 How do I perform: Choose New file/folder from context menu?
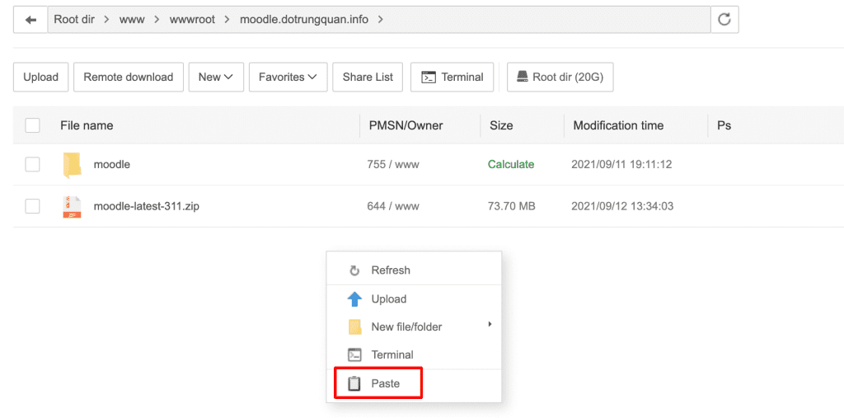[406, 327]
